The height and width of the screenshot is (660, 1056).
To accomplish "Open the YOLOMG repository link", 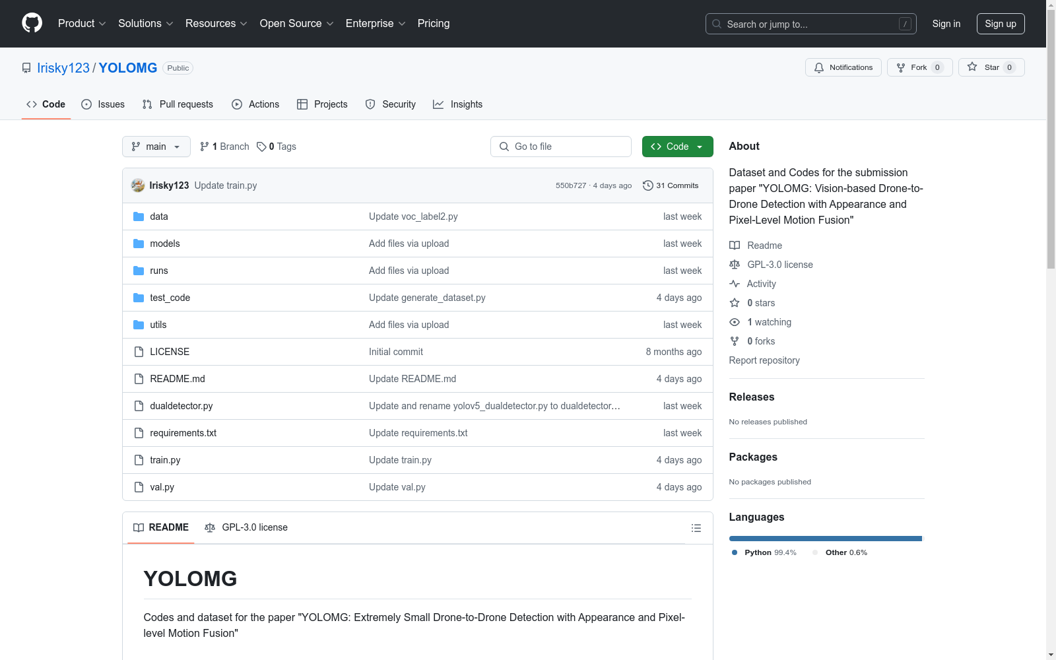I will (x=128, y=68).
